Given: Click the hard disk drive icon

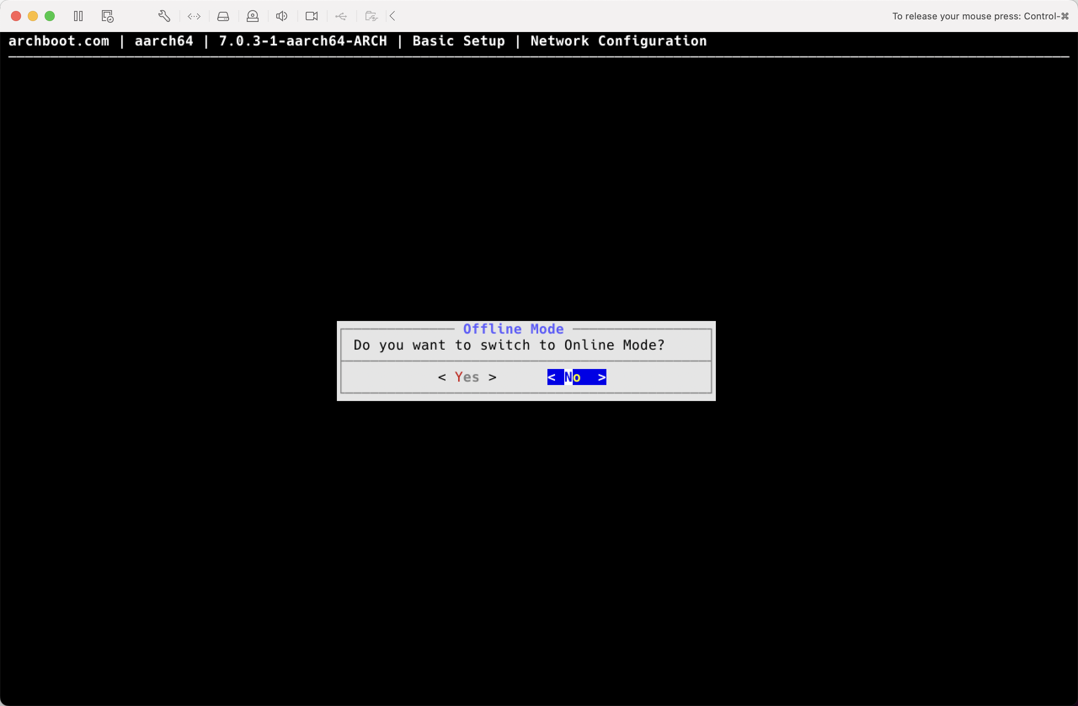Looking at the screenshot, I should point(223,16).
